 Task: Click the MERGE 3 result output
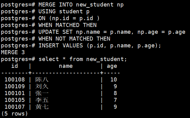(x=13, y=52)
